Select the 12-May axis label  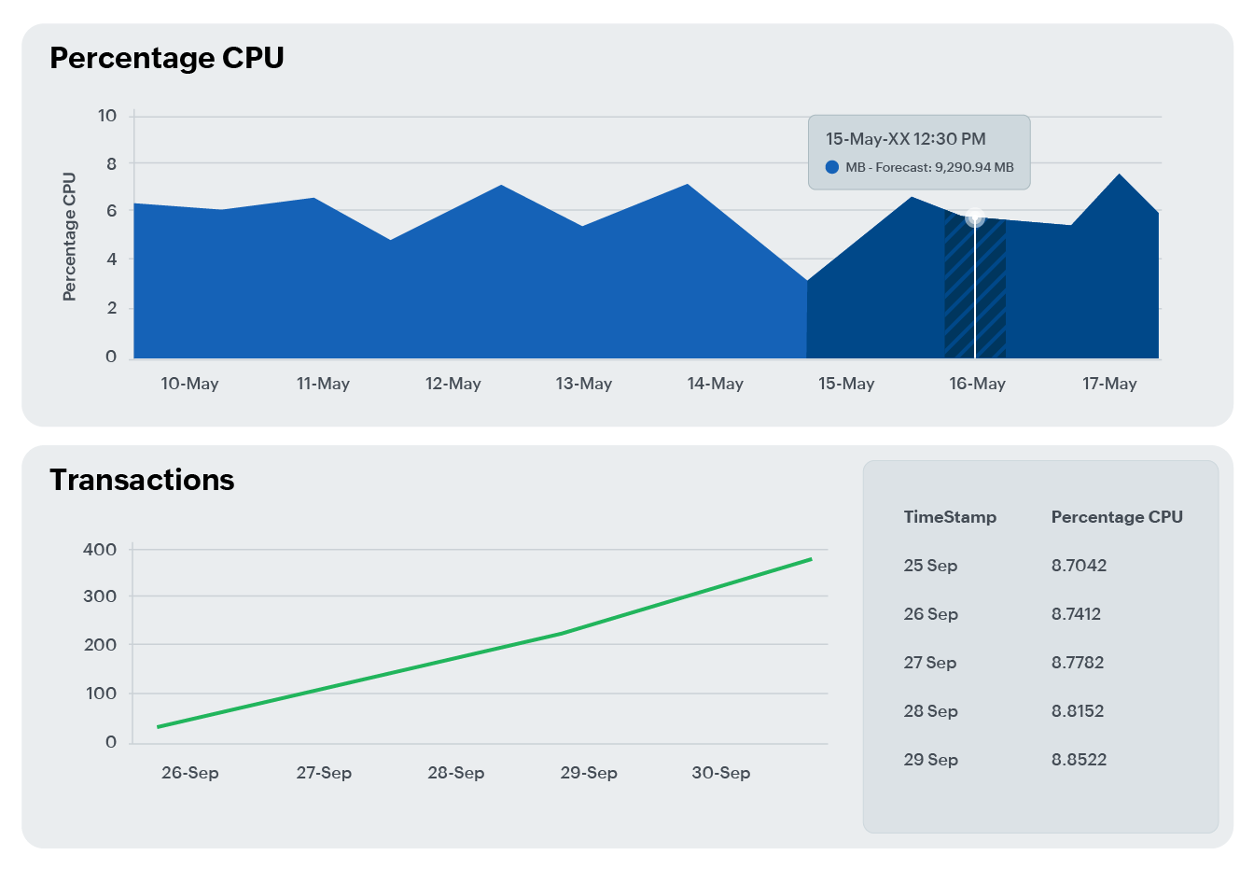tap(453, 384)
